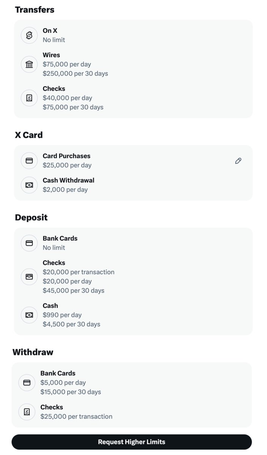Click the Transfers section heading

click(35, 10)
